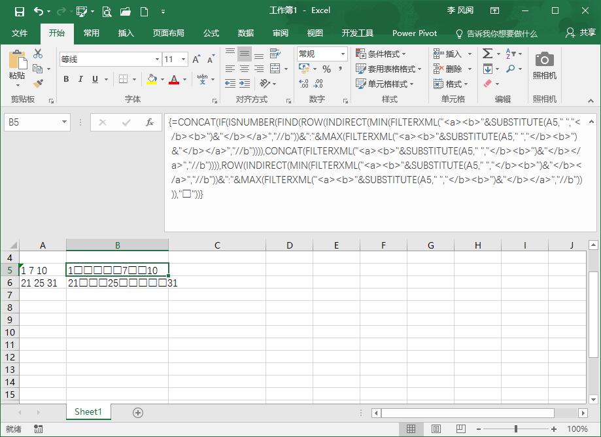Screen dimensions: 601x437
Task: Increase indent in alignment group
Action: point(245,83)
